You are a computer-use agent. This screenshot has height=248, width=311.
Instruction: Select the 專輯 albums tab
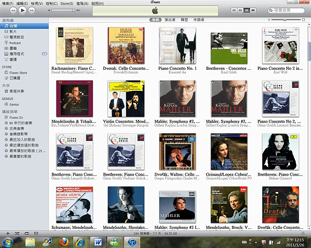155,20
